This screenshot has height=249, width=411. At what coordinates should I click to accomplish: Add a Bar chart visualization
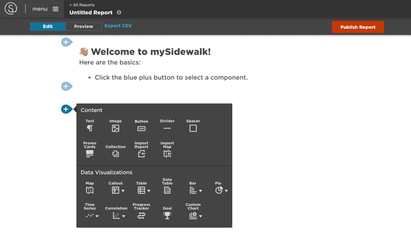click(193, 187)
